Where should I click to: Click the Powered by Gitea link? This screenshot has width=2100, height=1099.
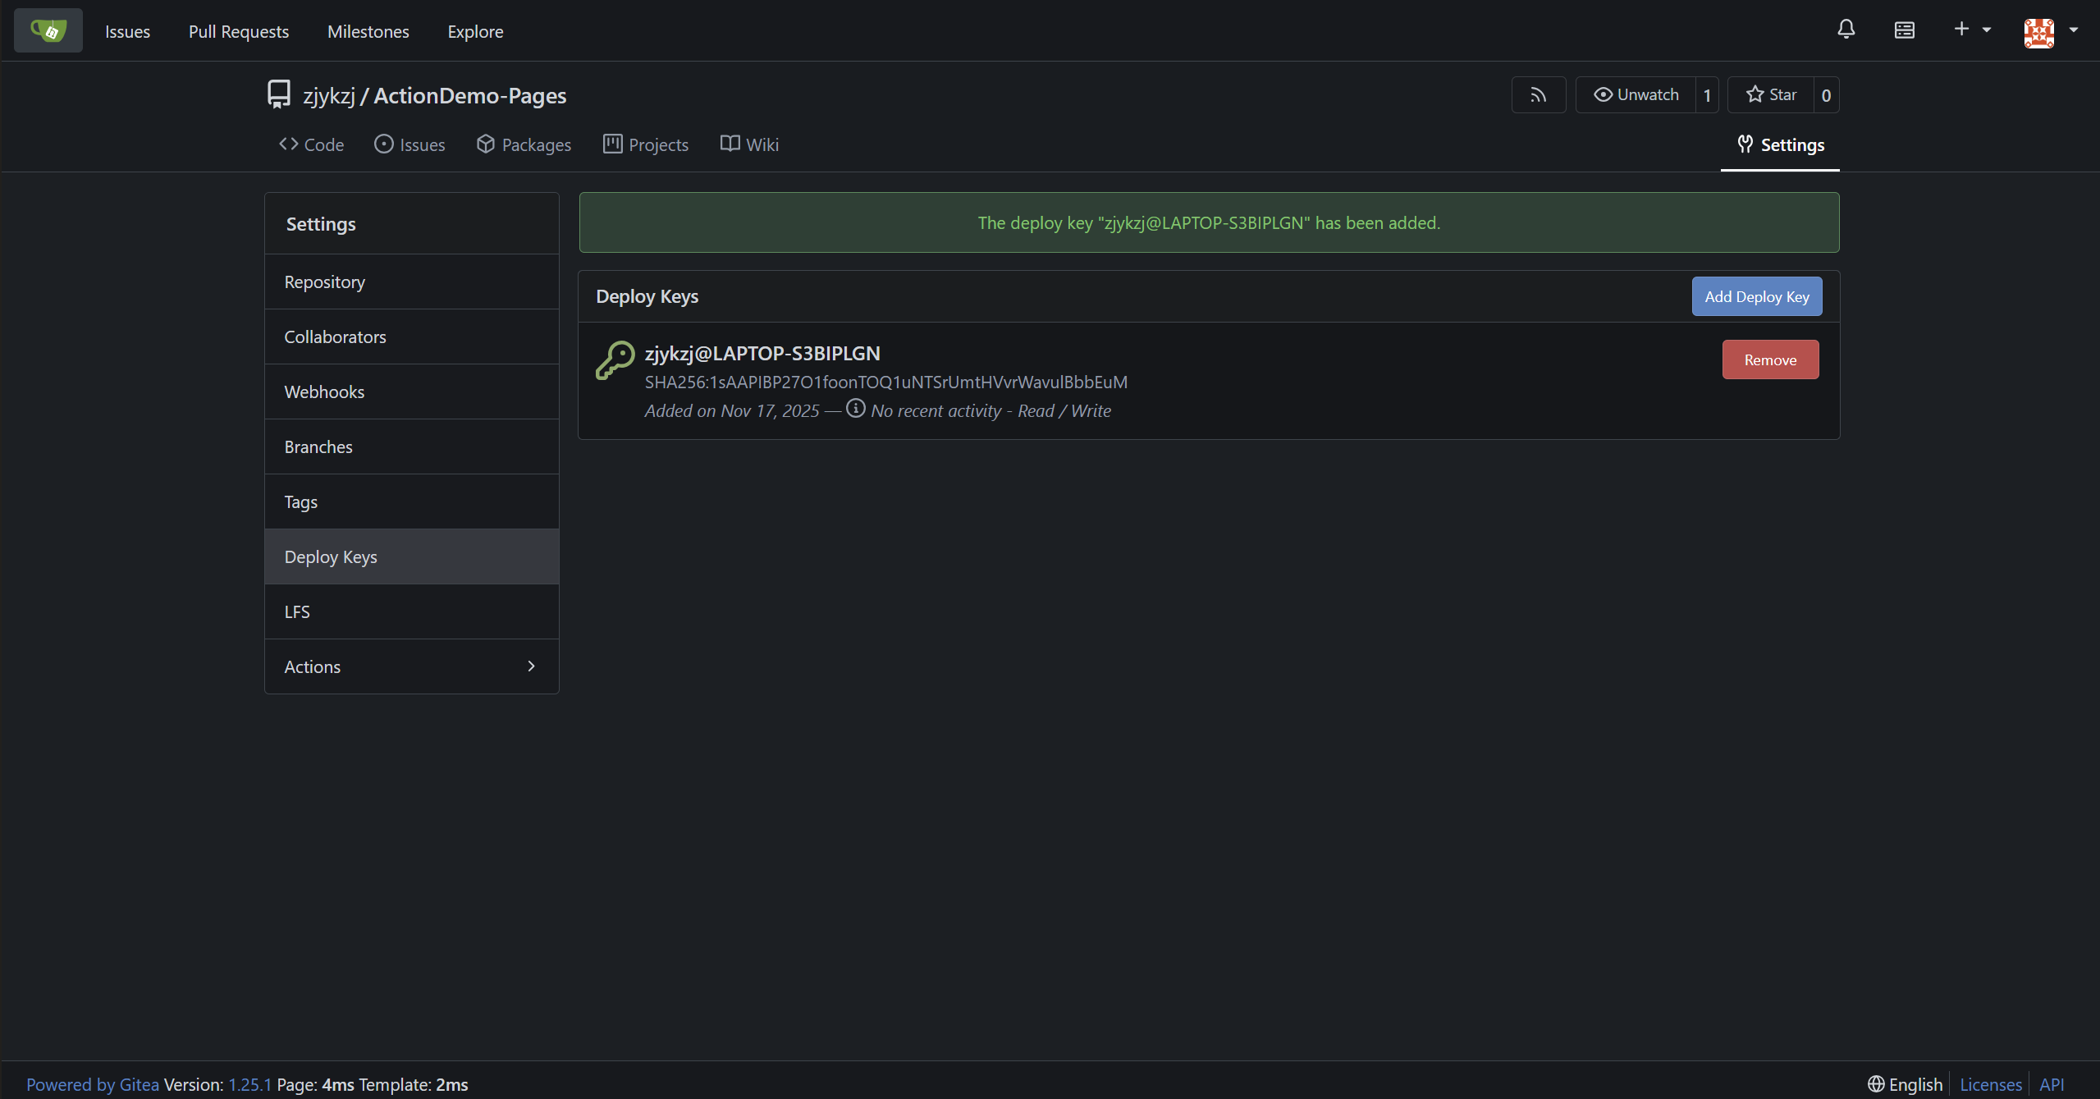point(93,1084)
